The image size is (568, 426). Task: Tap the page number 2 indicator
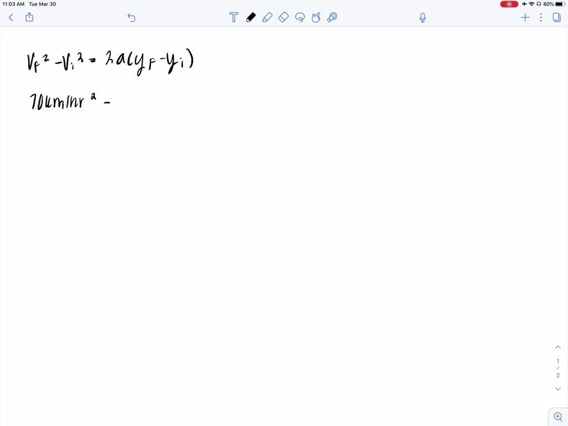pos(558,376)
